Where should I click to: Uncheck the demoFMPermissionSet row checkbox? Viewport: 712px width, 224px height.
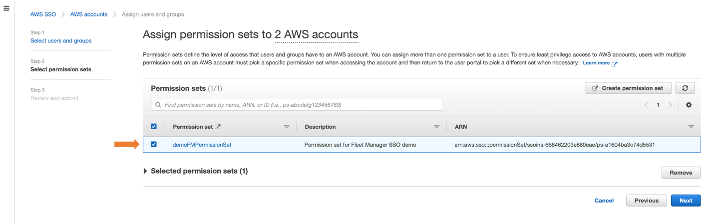[x=154, y=144]
